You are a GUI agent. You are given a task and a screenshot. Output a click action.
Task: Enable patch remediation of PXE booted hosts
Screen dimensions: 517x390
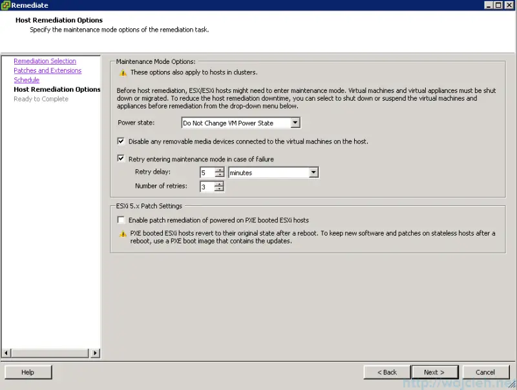tap(121, 219)
